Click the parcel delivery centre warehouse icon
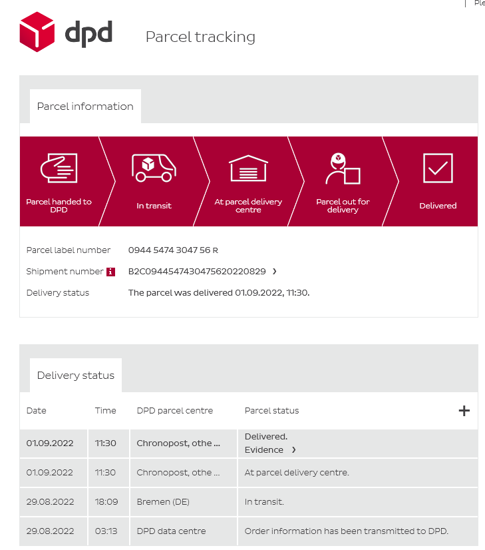Image resolution: width=485 pixels, height=550 pixels. click(248, 168)
